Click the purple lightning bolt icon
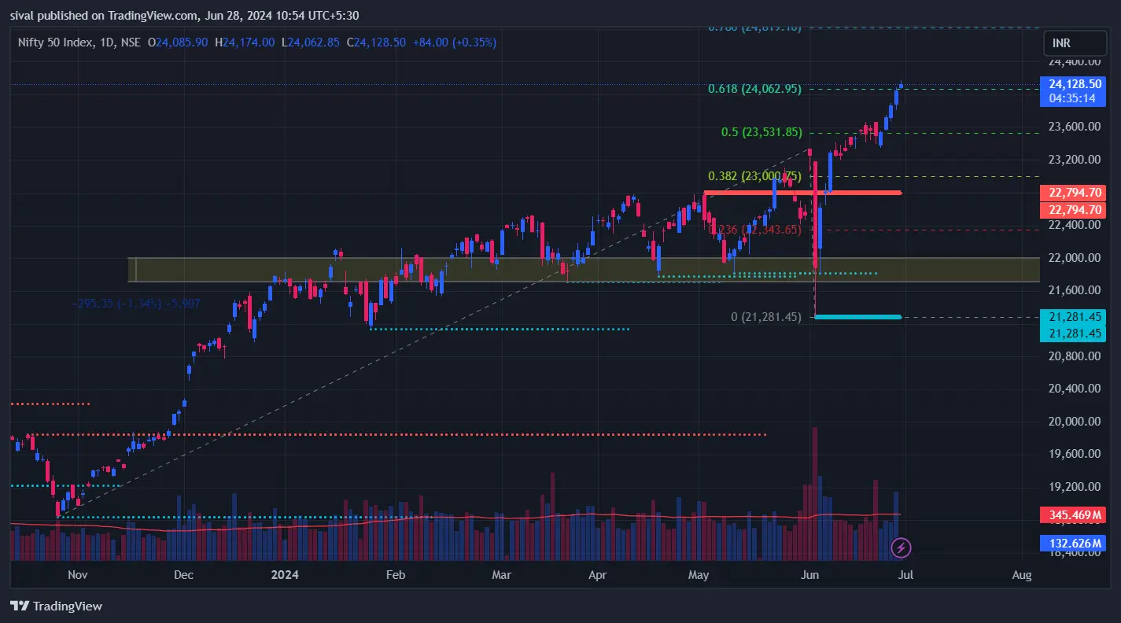The height and width of the screenshot is (623, 1121). click(902, 547)
